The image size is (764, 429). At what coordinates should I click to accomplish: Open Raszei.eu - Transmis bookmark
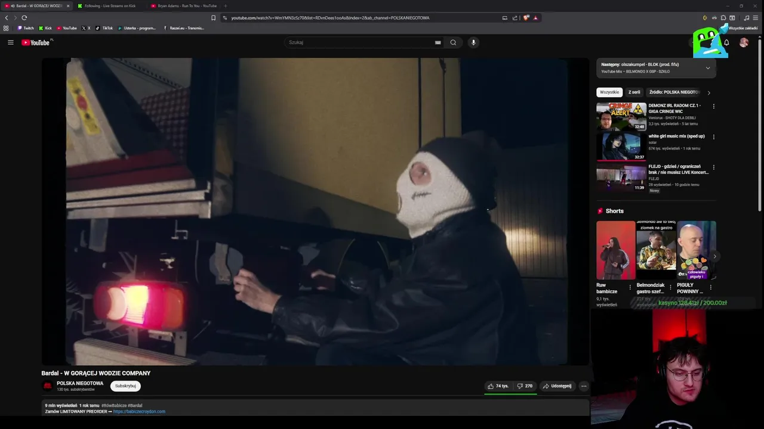click(184, 28)
